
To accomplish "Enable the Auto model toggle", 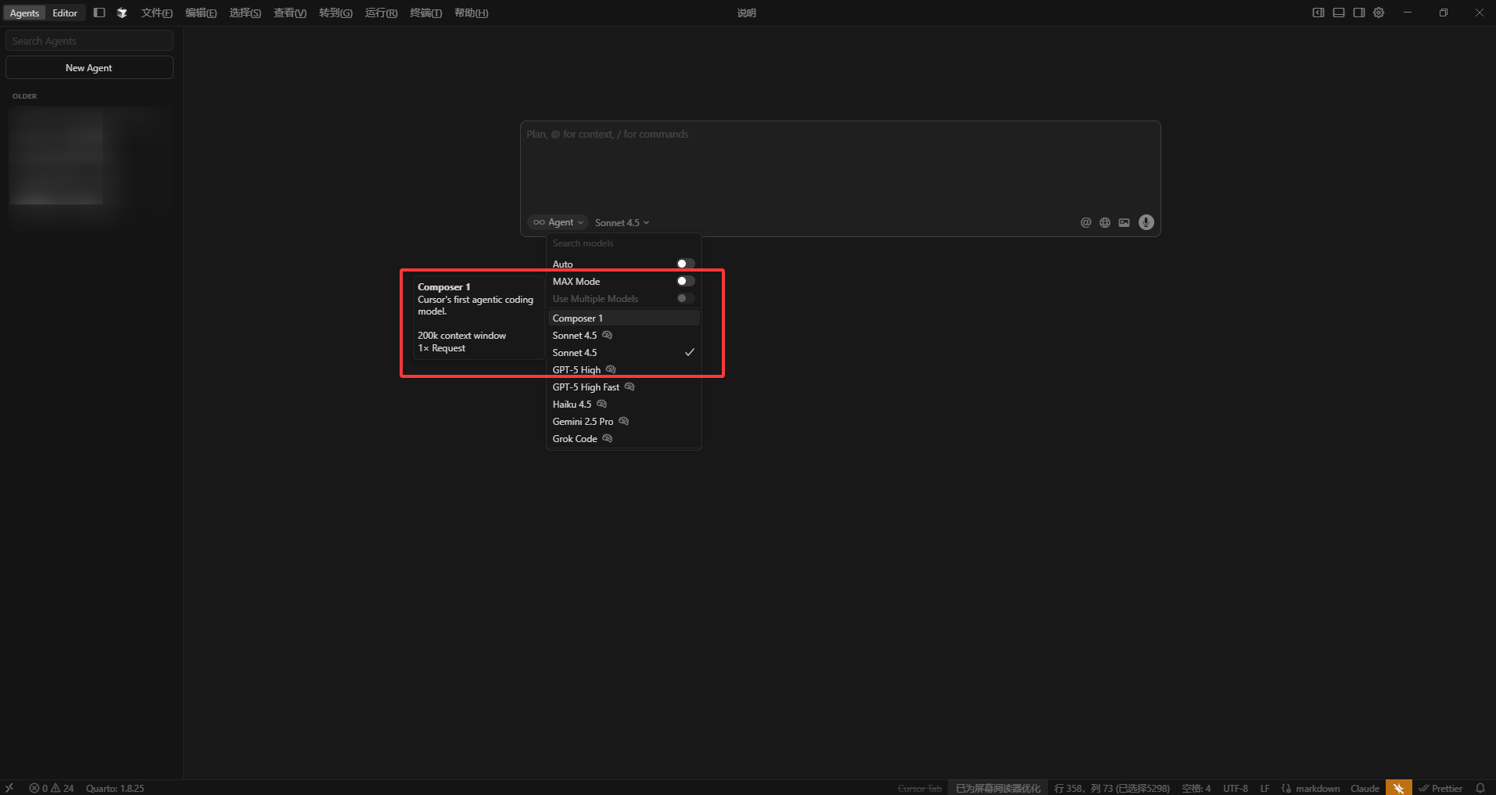I will 686,264.
